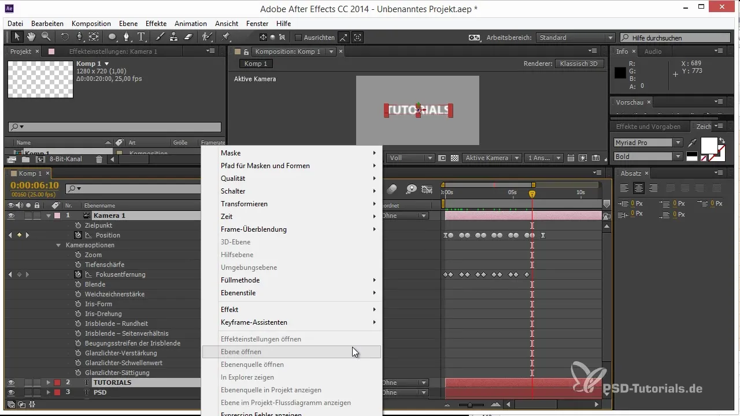
Task: Select the Puppet Pin tool
Action: 226,37
